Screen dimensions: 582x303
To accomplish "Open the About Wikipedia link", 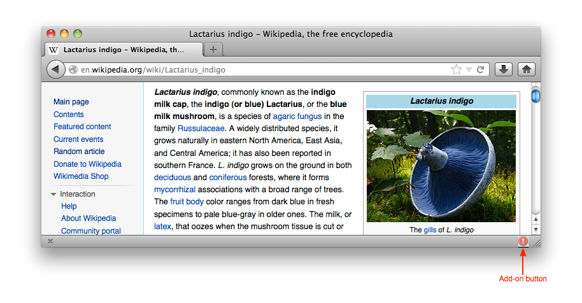I will (x=89, y=218).
